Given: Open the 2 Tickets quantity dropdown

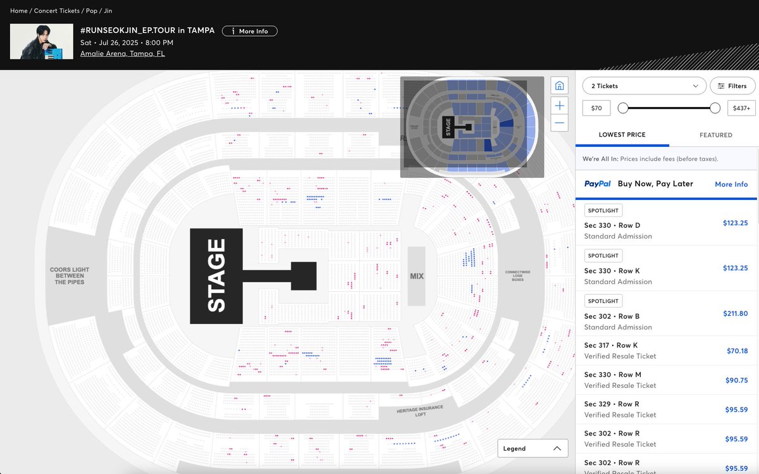Looking at the screenshot, I should pos(644,86).
